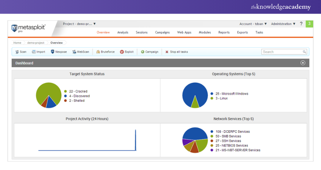Click the Exploit toolbar icon
Image resolution: width=321 pixels, height=170 pixels.
click(x=122, y=52)
